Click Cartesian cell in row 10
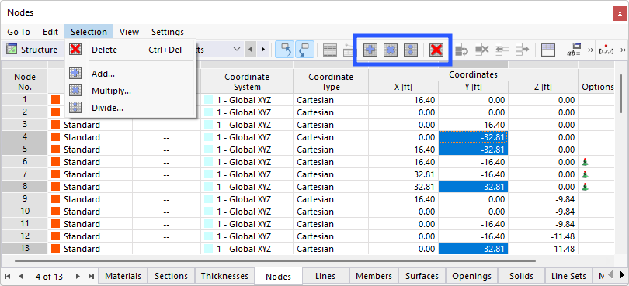The image size is (629, 286). click(331, 211)
